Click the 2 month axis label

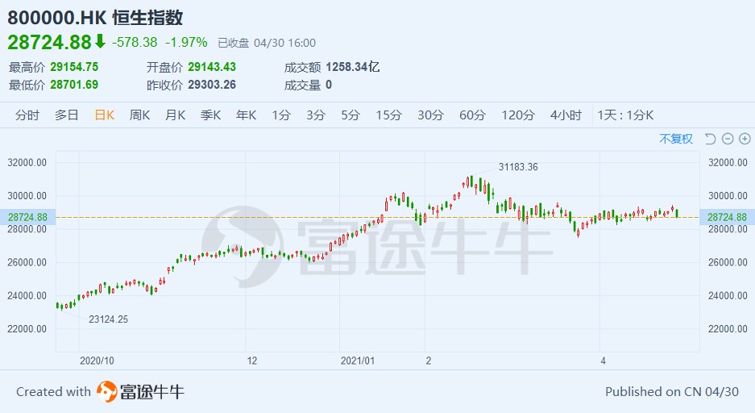coord(429,361)
